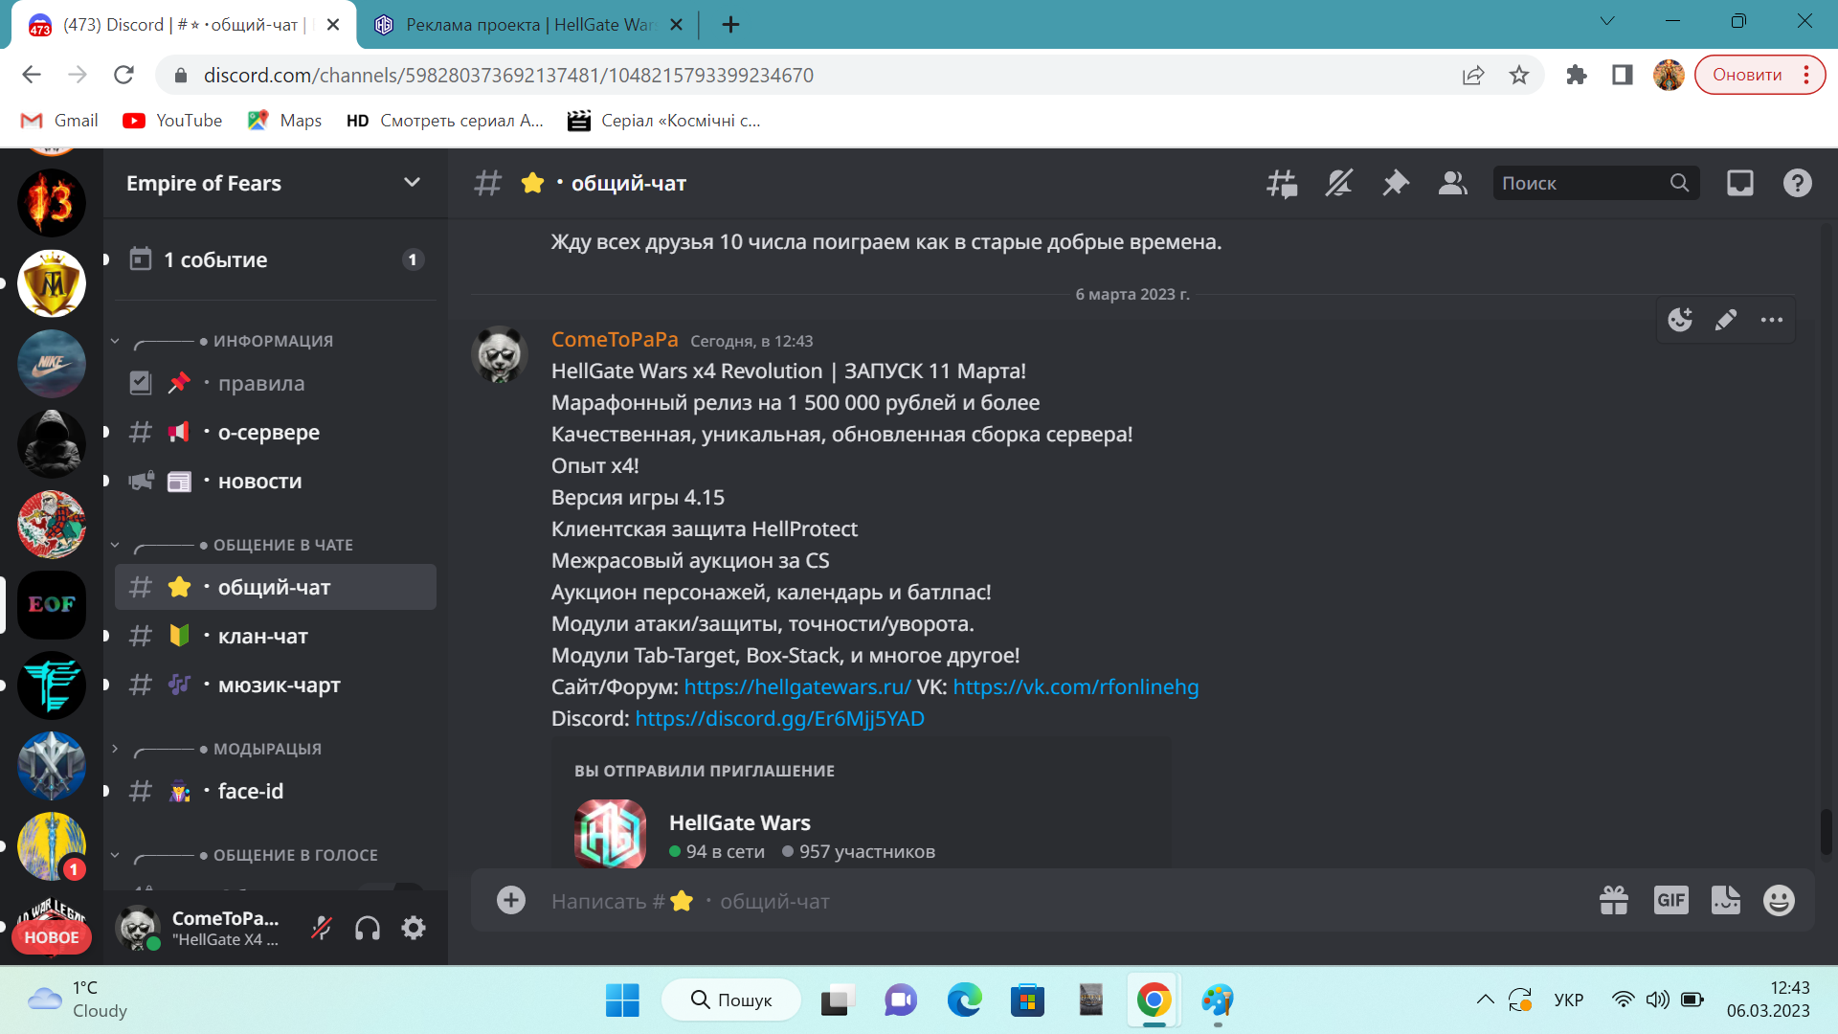Image resolution: width=1838 pixels, height=1034 pixels.
Task: Open the Nike server icon
Action: click(52, 364)
